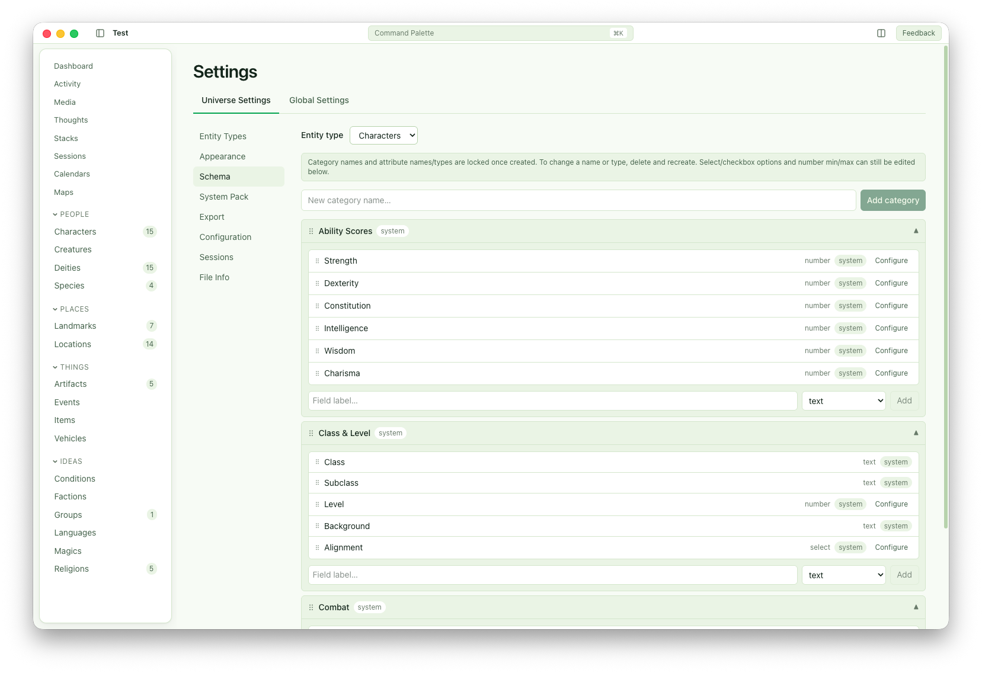This screenshot has width=982, height=673.
Task: Open Deities in the sidebar
Action: click(x=105, y=268)
